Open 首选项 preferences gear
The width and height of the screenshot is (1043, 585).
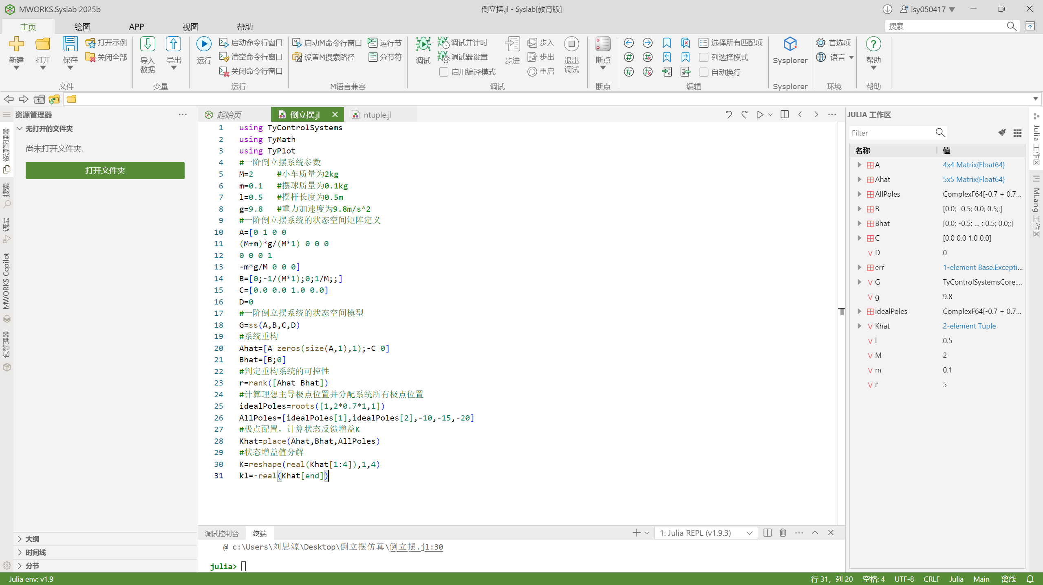(x=834, y=43)
